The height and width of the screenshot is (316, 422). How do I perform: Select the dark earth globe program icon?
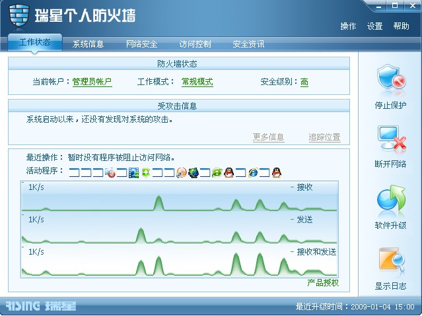[x=193, y=173]
